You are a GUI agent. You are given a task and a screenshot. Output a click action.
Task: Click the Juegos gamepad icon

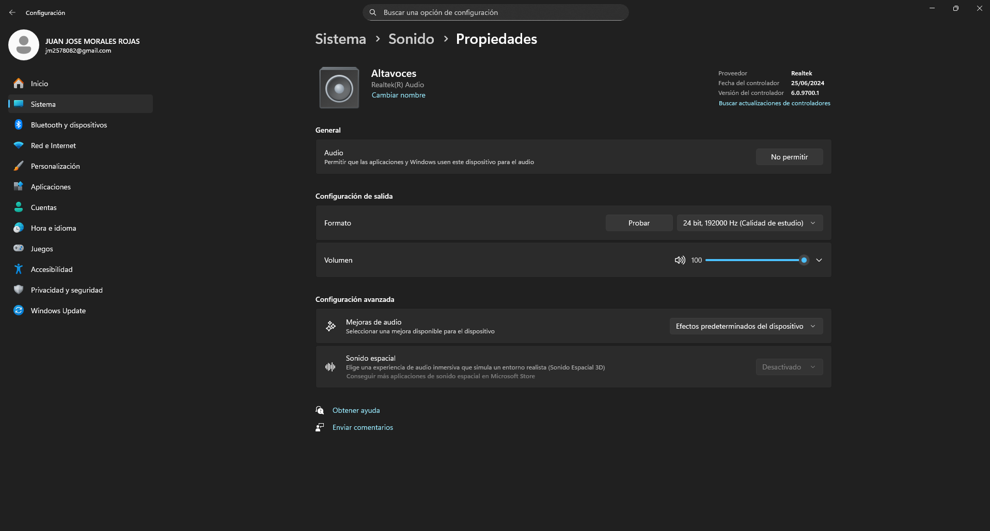[x=19, y=248]
